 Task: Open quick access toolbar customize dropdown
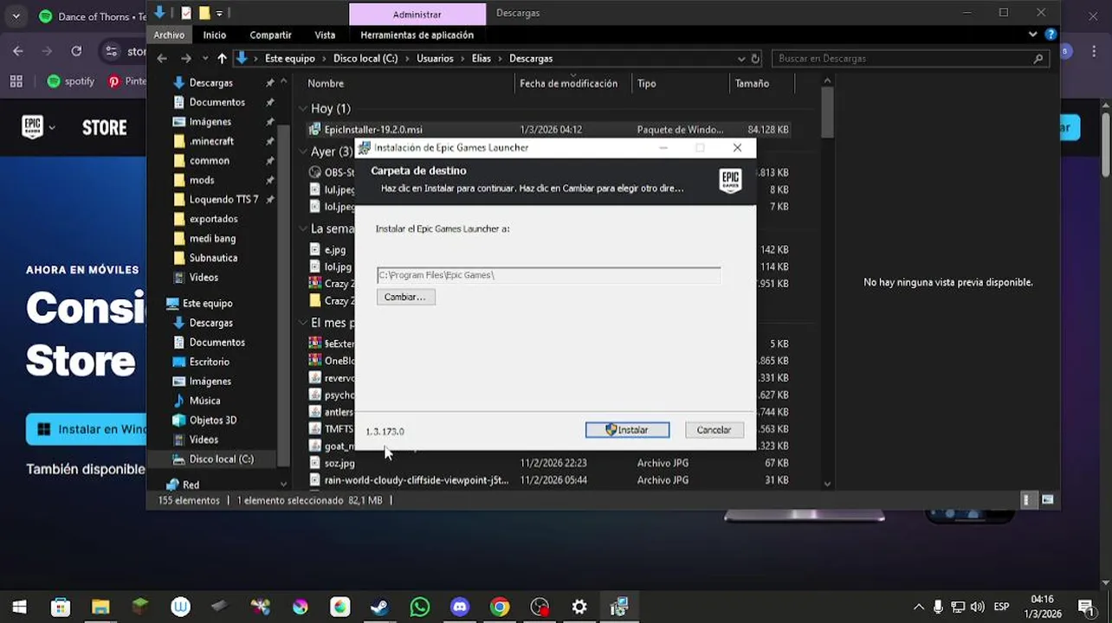219,13
